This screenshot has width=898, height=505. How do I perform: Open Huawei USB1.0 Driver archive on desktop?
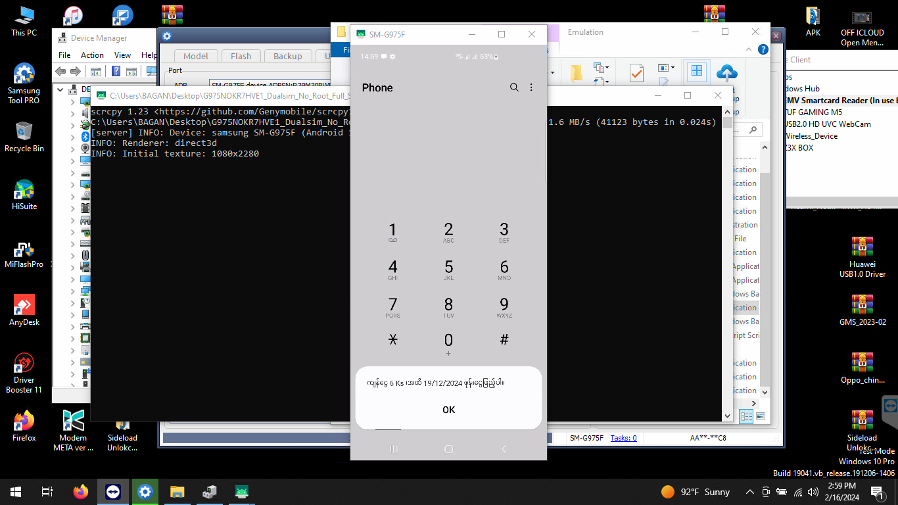[863, 257]
